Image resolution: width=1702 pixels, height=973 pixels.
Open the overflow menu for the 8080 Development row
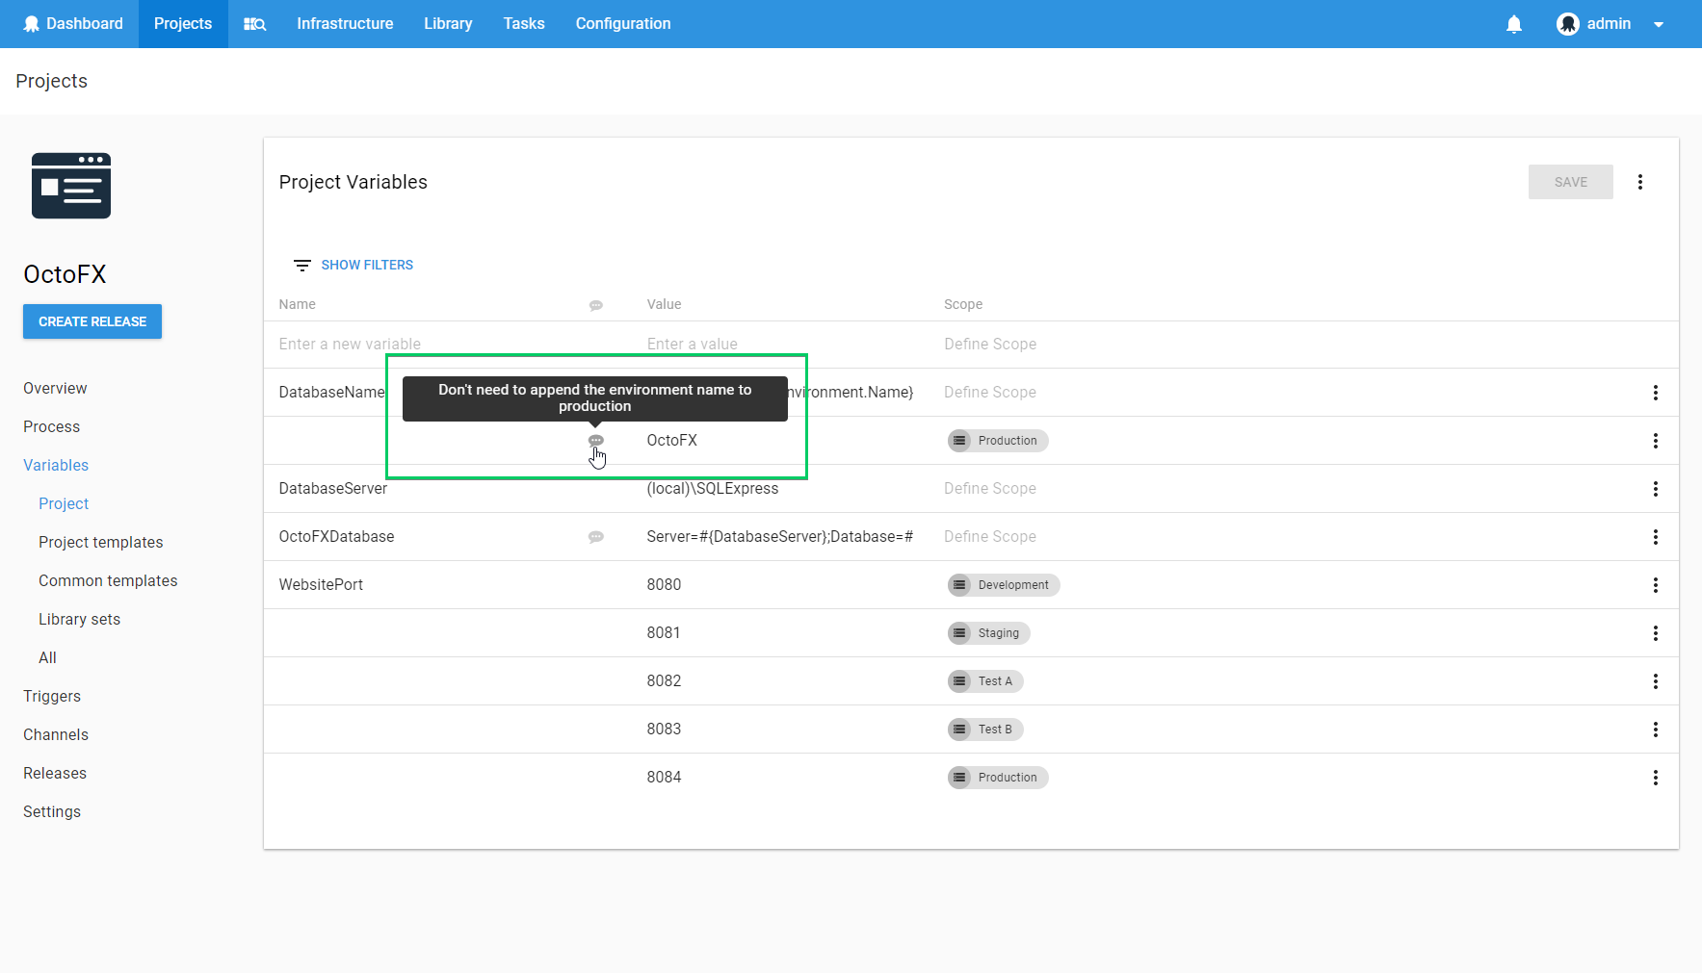pos(1655,585)
